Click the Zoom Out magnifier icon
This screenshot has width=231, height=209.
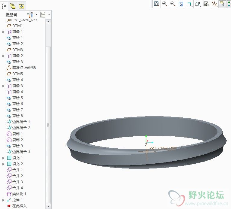click(x=173, y=4)
